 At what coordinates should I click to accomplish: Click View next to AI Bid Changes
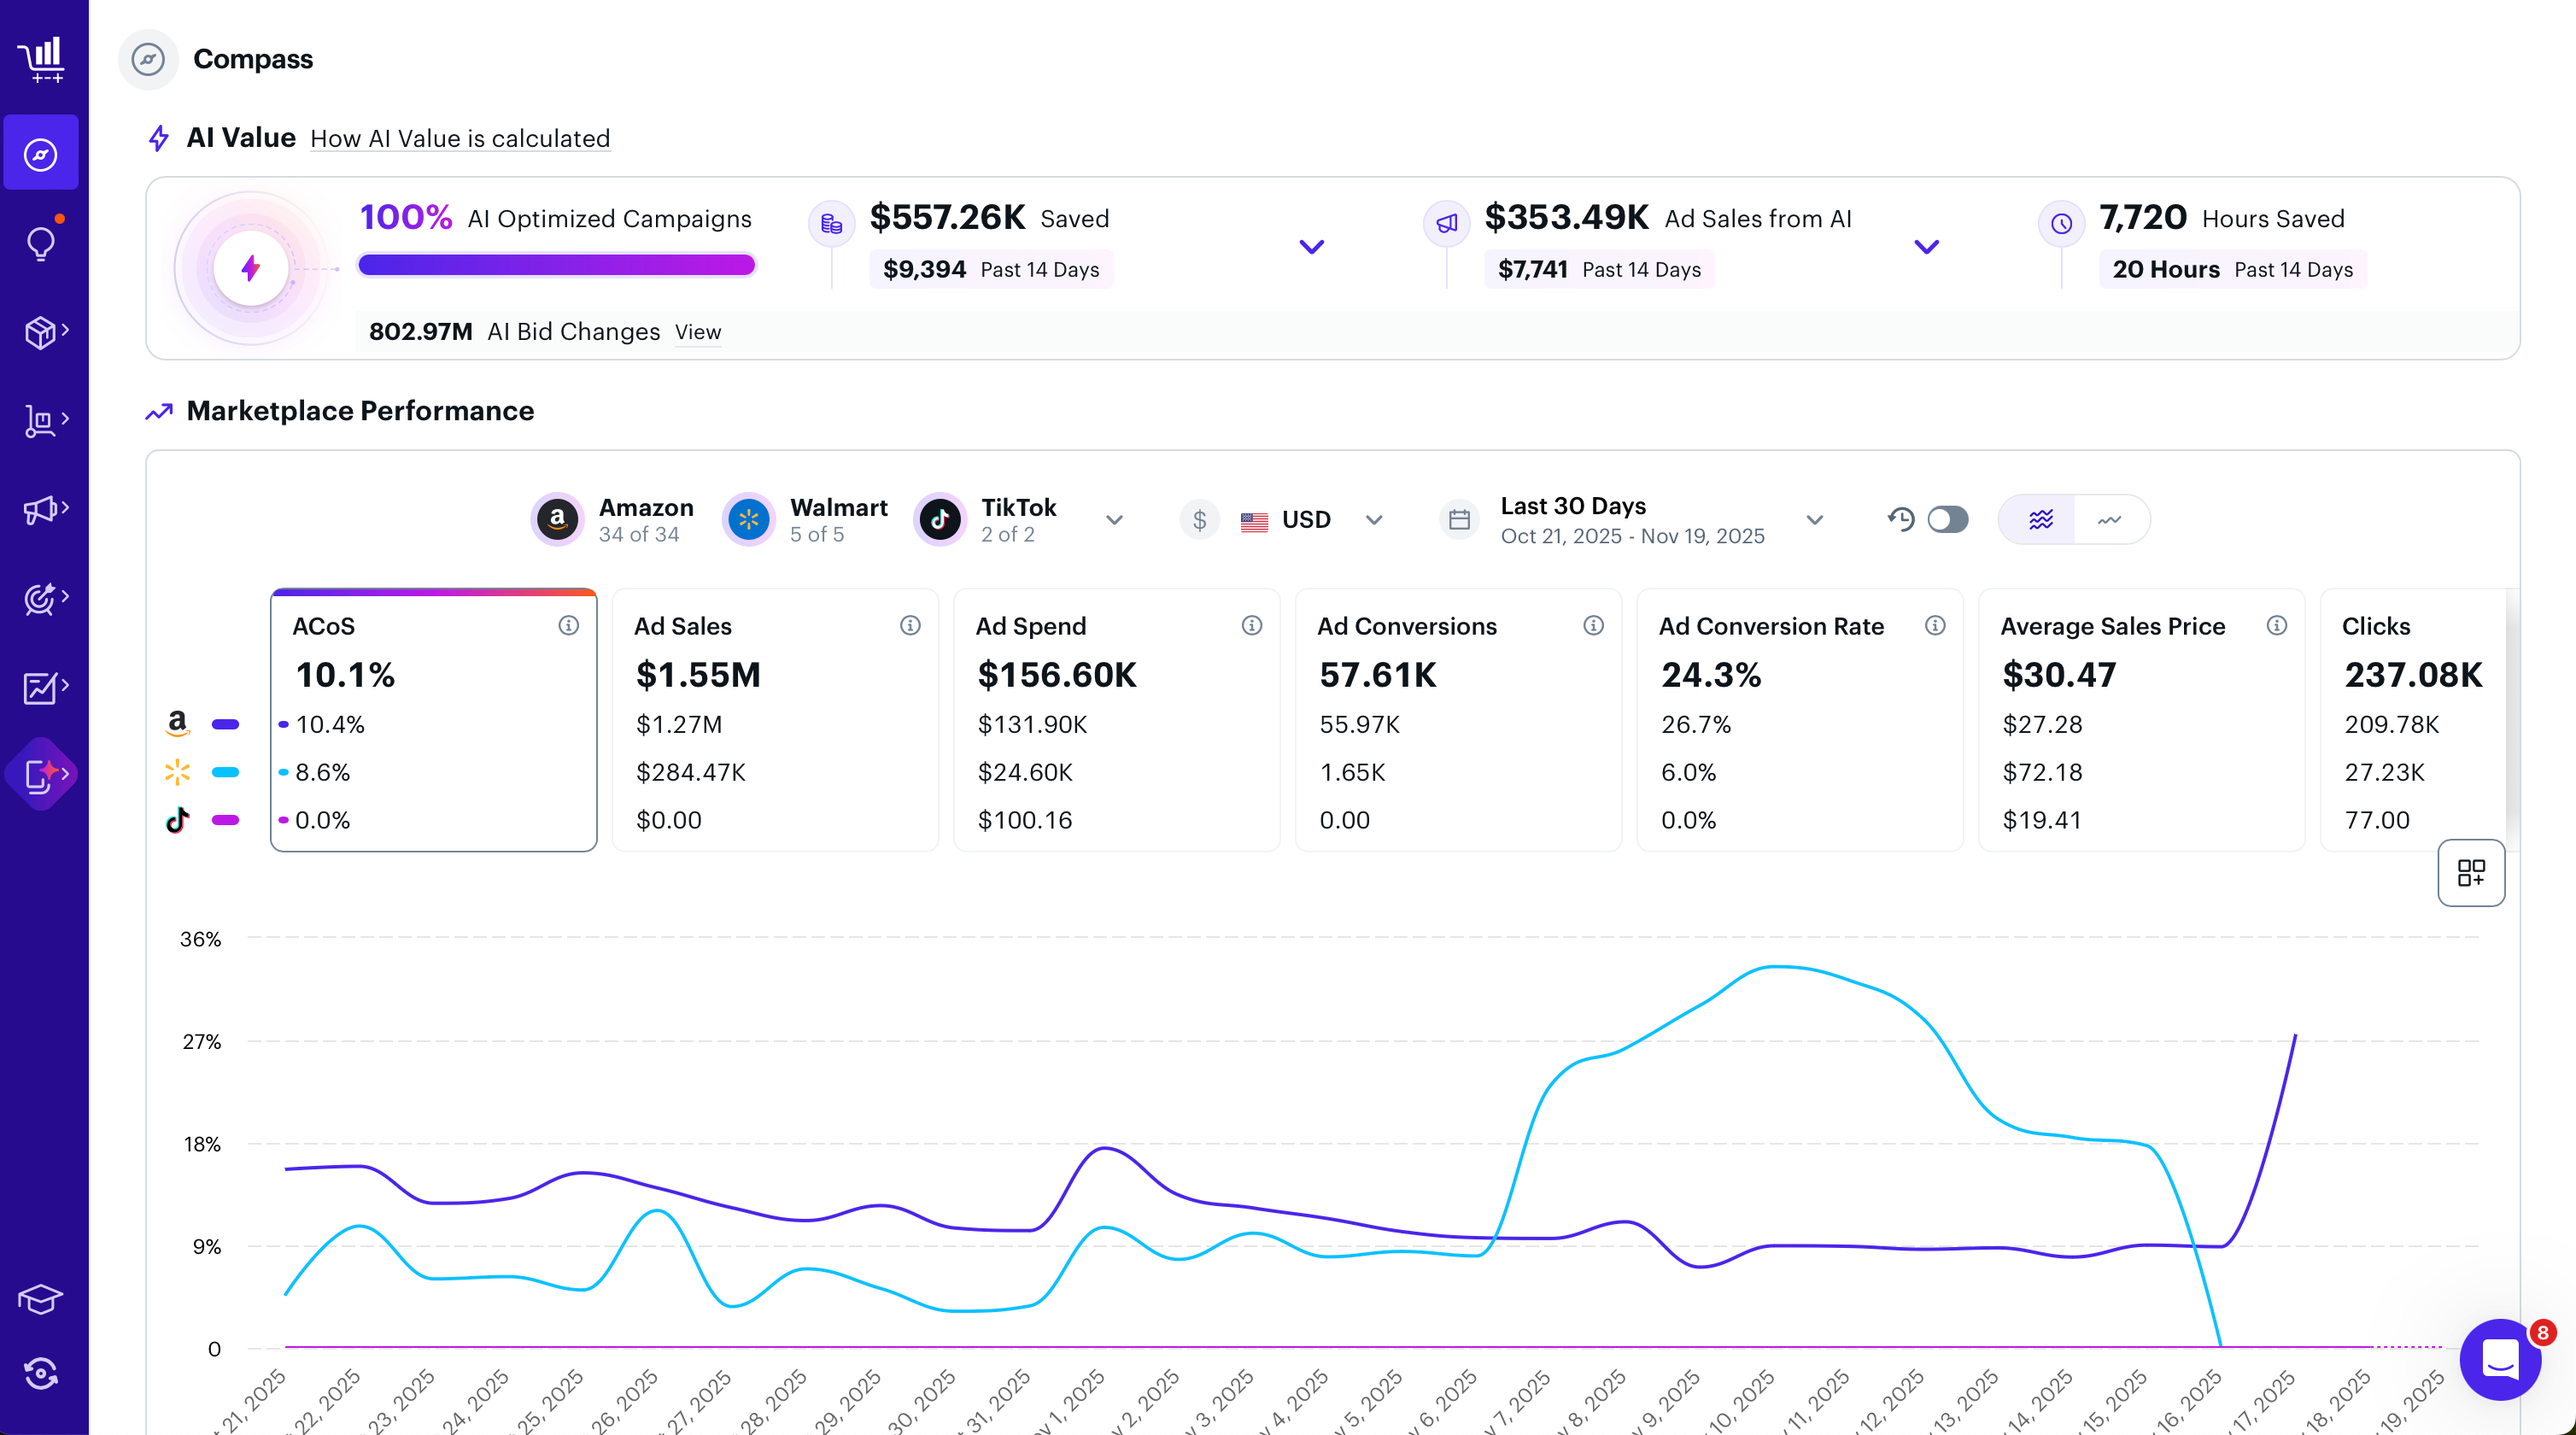pyautogui.click(x=697, y=332)
